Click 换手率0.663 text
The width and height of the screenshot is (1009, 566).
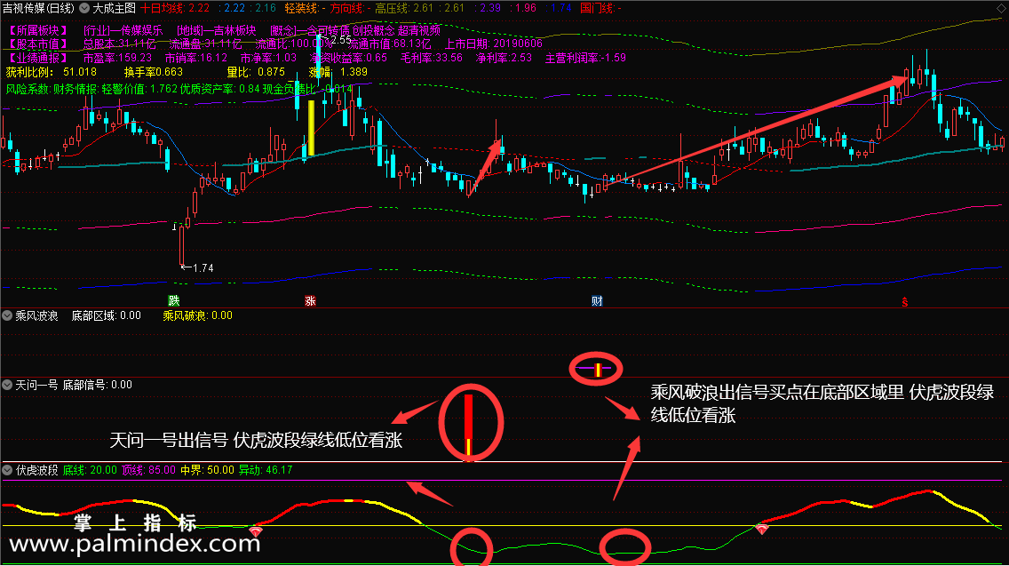tap(154, 72)
